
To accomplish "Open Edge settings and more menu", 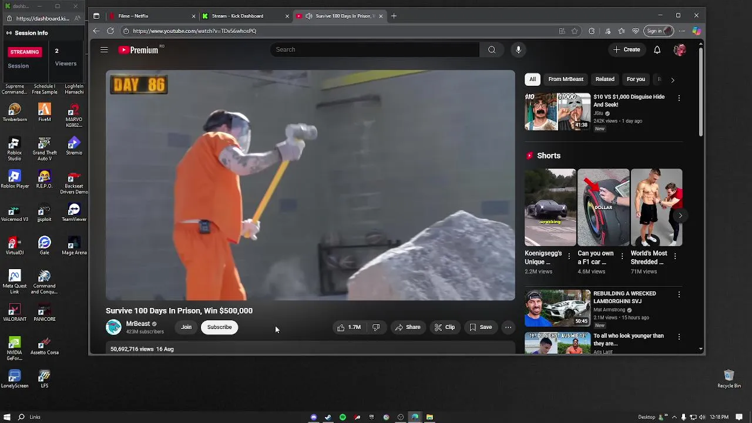I will click(x=681, y=31).
